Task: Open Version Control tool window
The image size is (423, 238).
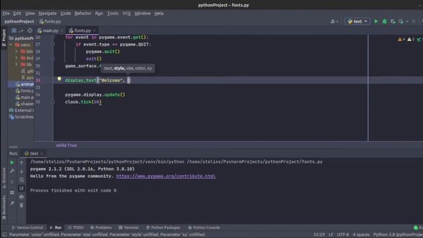Action: click(27, 227)
